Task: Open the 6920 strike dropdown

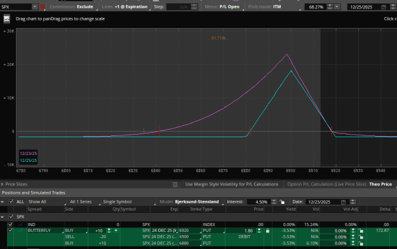Action: tap(190, 231)
